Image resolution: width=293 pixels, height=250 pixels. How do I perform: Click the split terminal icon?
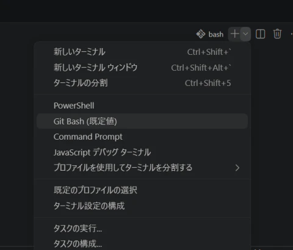(260, 34)
